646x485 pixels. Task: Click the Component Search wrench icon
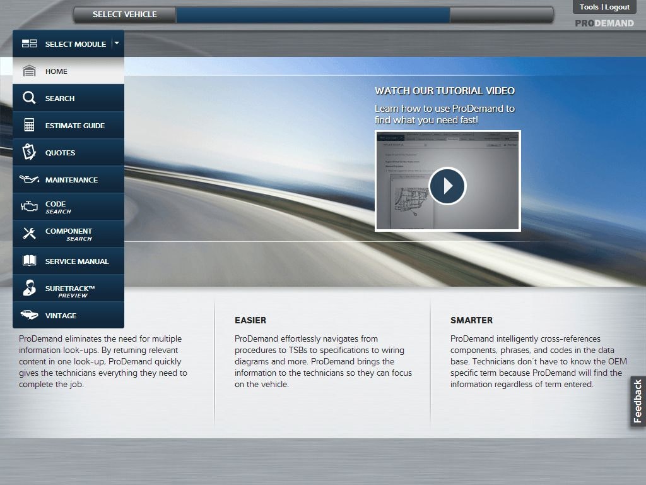[x=29, y=234]
